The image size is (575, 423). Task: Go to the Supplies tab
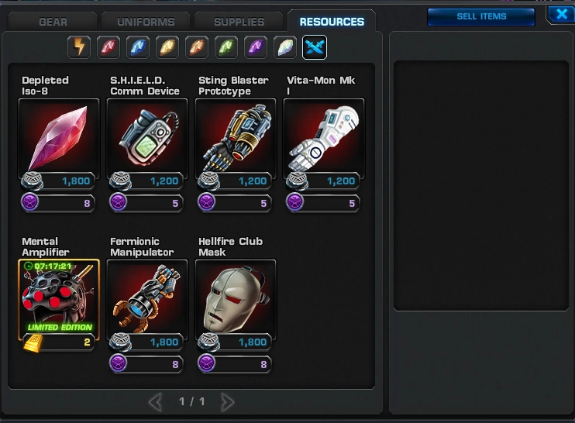[x=239, y=22]
